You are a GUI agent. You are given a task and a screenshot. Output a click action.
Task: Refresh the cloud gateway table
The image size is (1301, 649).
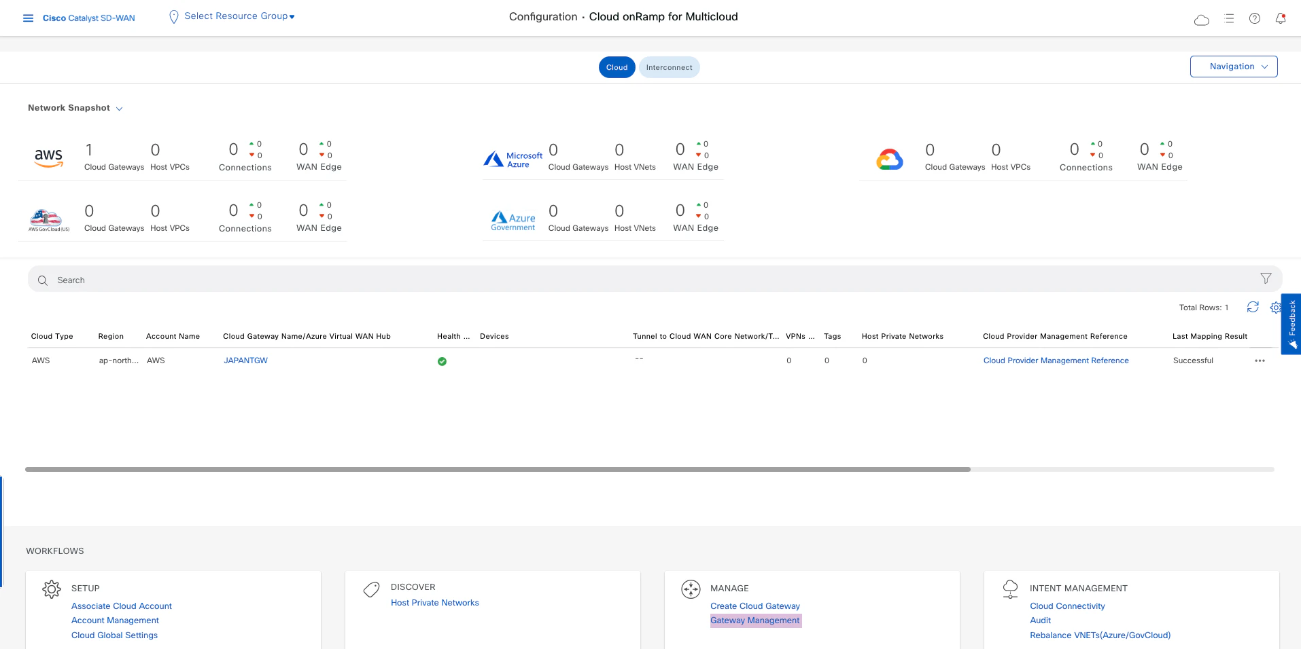click(1253, 307)
